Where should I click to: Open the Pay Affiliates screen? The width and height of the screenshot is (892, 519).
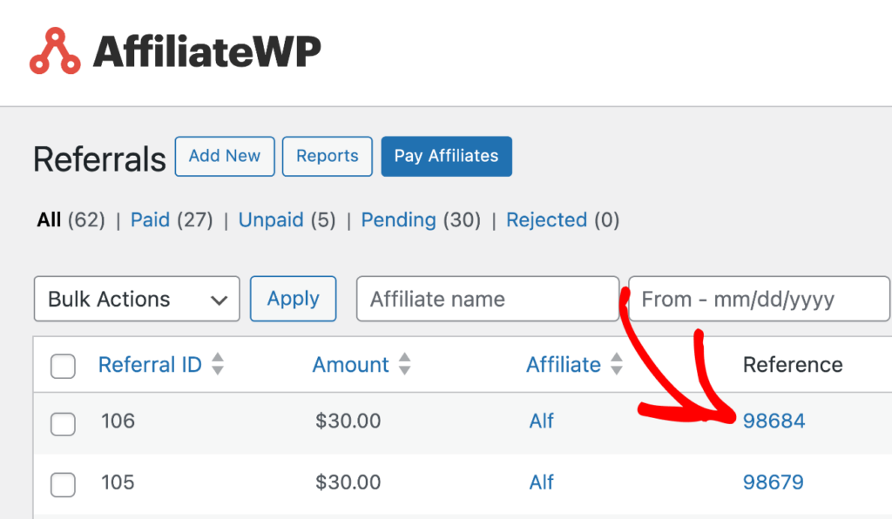tap(446, 157)
